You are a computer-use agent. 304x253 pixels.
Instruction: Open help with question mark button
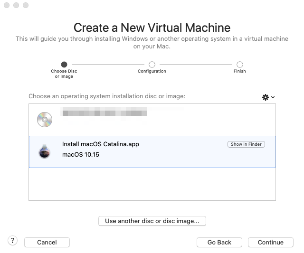[13, 241]
